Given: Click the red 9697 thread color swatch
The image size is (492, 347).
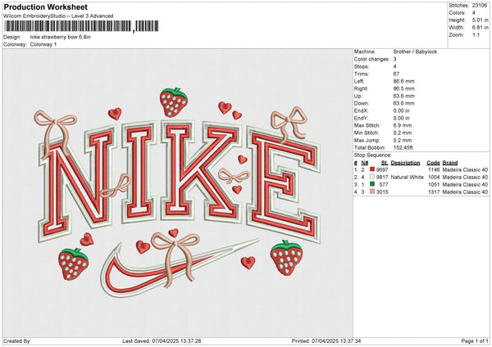Looking at the screenshot, I should [x=372, y=169].
